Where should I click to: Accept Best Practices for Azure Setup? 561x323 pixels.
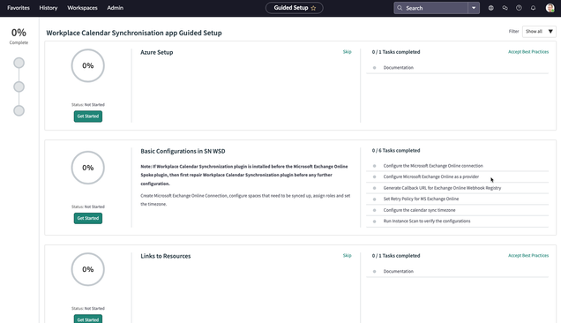528,52
